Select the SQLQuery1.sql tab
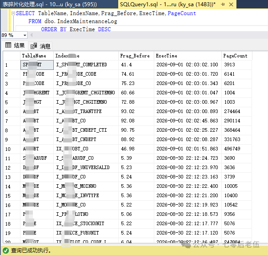Image resolution: width=268 pixels, height=255 pixels. click(x=168, y=4)
